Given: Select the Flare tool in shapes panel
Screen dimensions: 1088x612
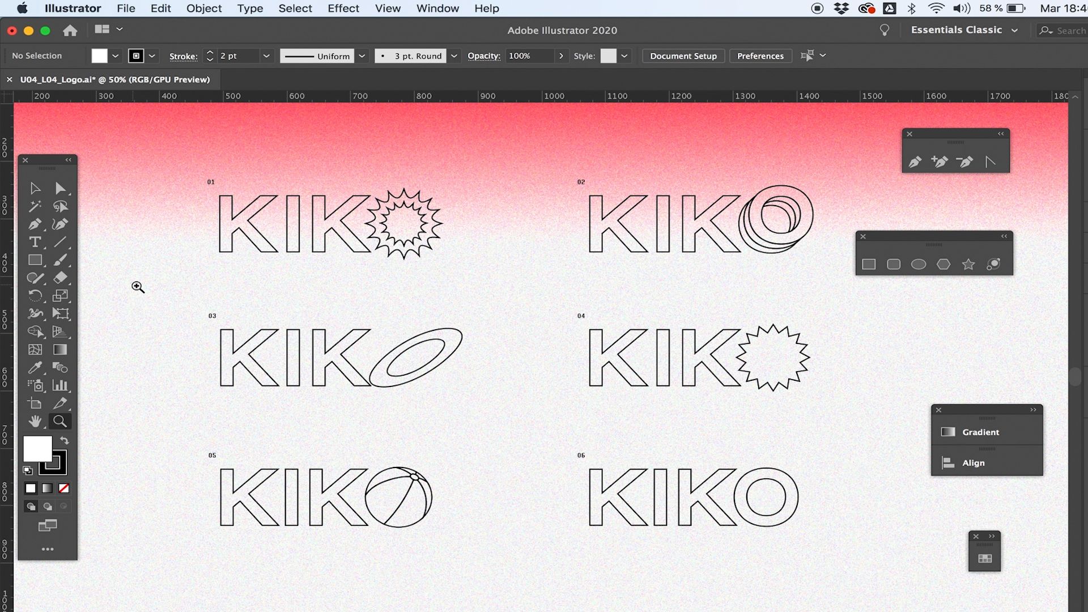Looking at the screenshot, I should tap(993, 264).
